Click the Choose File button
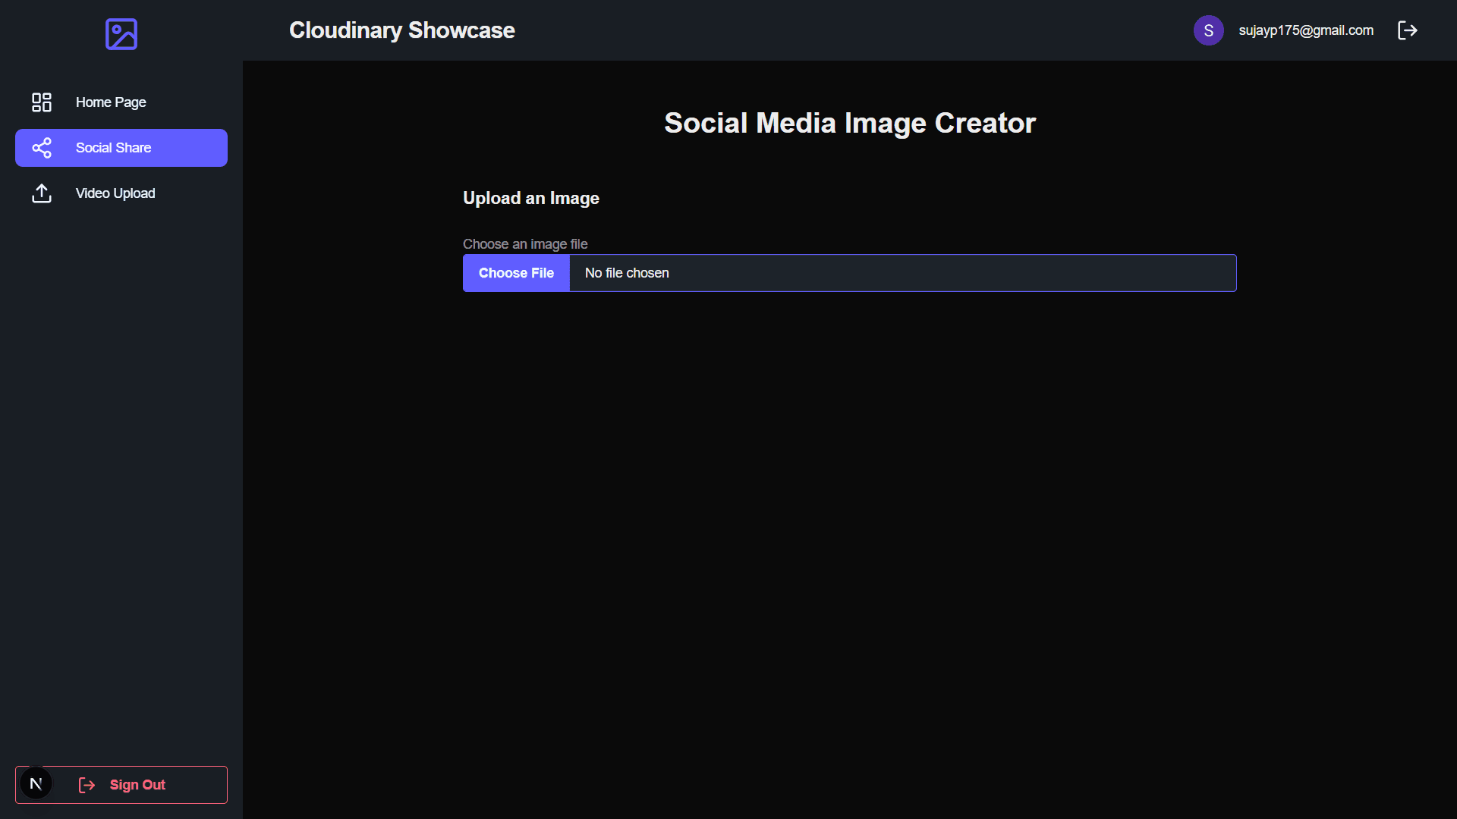 (516, 273)
